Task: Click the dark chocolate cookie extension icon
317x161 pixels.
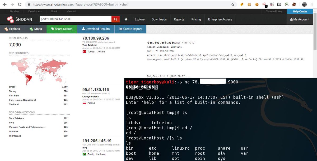Action: point(294,4)
